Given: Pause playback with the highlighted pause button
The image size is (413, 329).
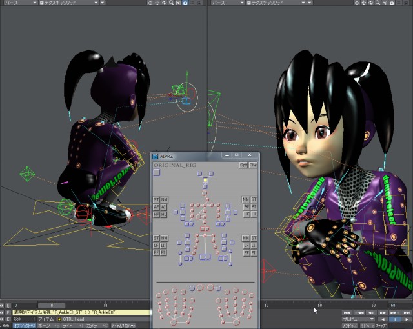Looking at the screenshot, I should tap(394, 319).
